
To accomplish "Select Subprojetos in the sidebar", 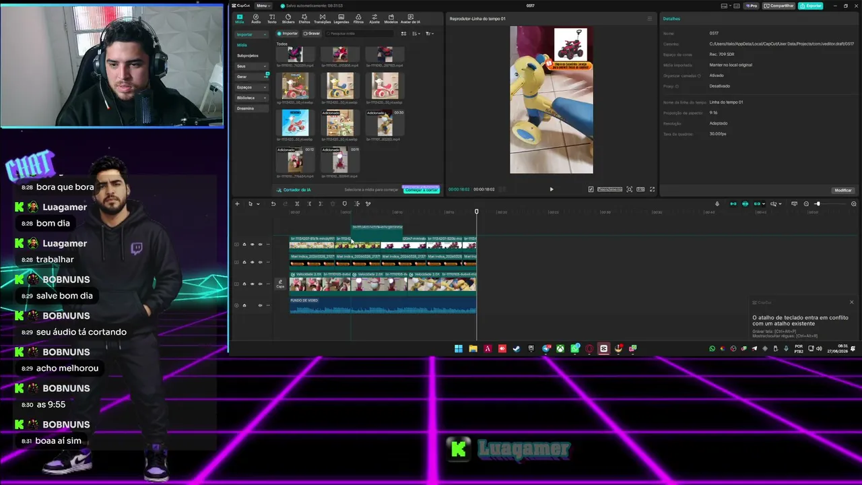I will point(248,55).
